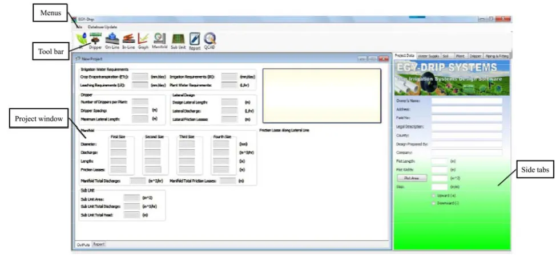560x255 pixels.
Task: Open the Graph tool
Action: click(143, 41)
